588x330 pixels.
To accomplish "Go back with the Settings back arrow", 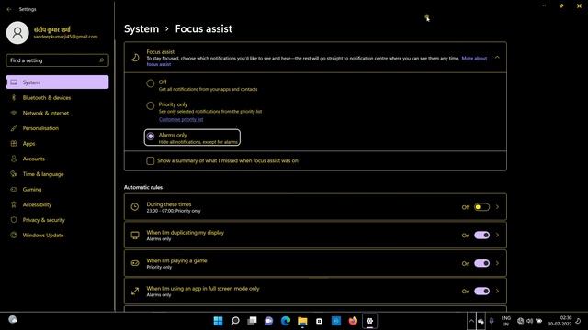I will (x=9, y=9).
